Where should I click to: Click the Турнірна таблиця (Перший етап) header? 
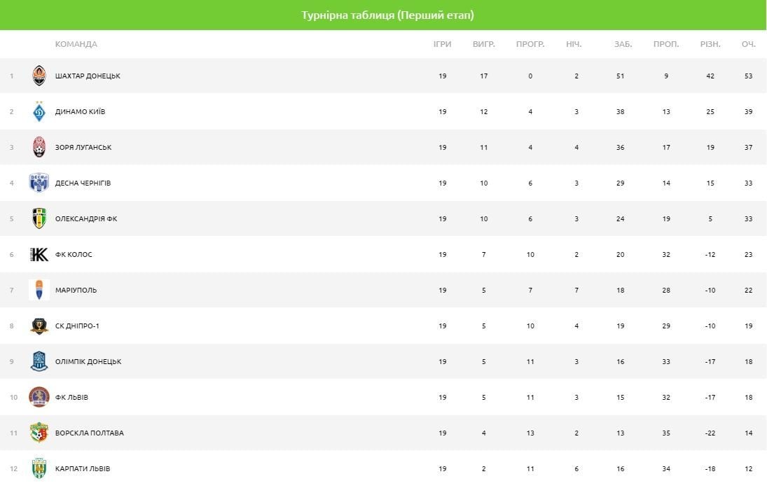pos(383,15)
